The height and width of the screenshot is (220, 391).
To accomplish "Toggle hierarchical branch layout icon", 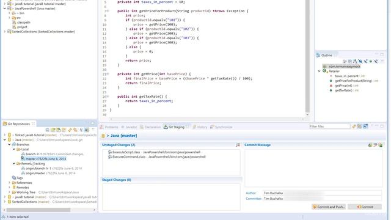I will [x=81, y=130].
